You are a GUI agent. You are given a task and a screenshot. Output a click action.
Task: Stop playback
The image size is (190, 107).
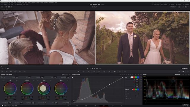[x=92, y=68]
